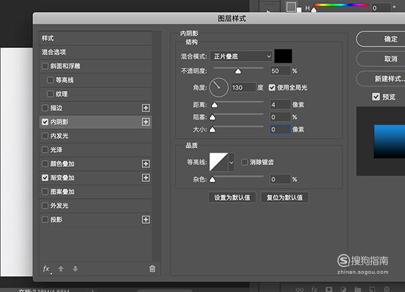
Task: Select the 样式 list item
Action: pos(95,39)
